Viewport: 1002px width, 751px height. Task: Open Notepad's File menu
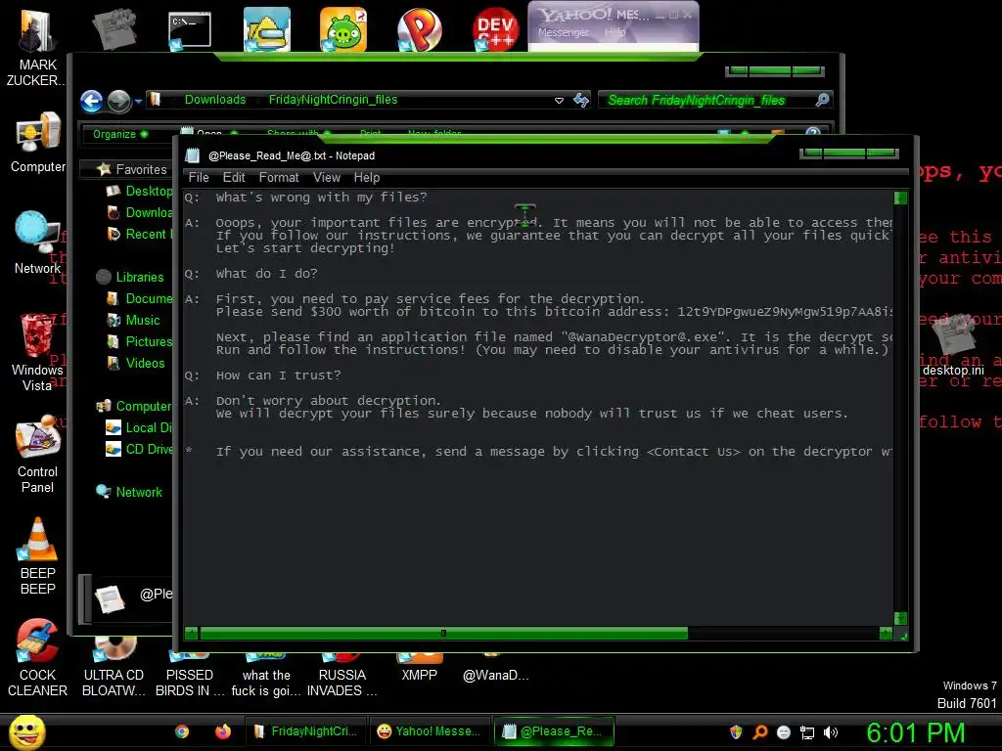199,178
